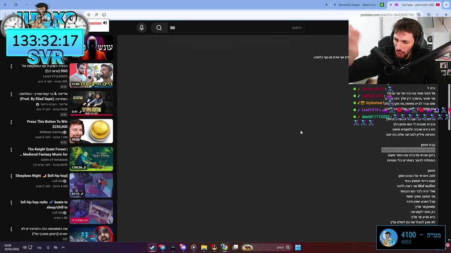Viewport: 451px width, 253px height.
Task: Open Press This Button To Win title
Action: (x=47, y=124)
